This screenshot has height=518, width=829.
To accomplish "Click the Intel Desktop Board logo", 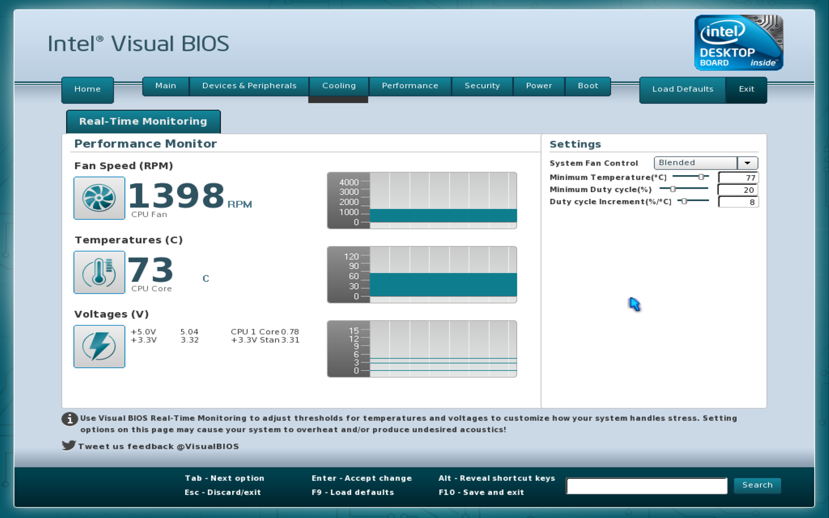I will coord(738,43).
